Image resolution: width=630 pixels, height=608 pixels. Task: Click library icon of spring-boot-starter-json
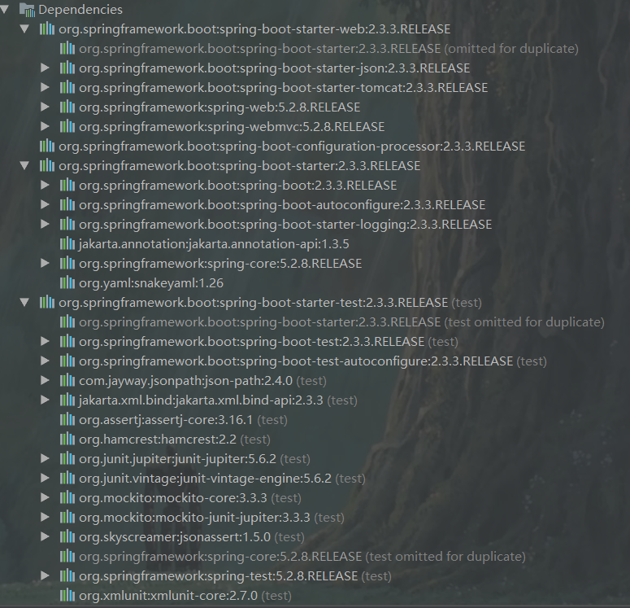[67, 68]
